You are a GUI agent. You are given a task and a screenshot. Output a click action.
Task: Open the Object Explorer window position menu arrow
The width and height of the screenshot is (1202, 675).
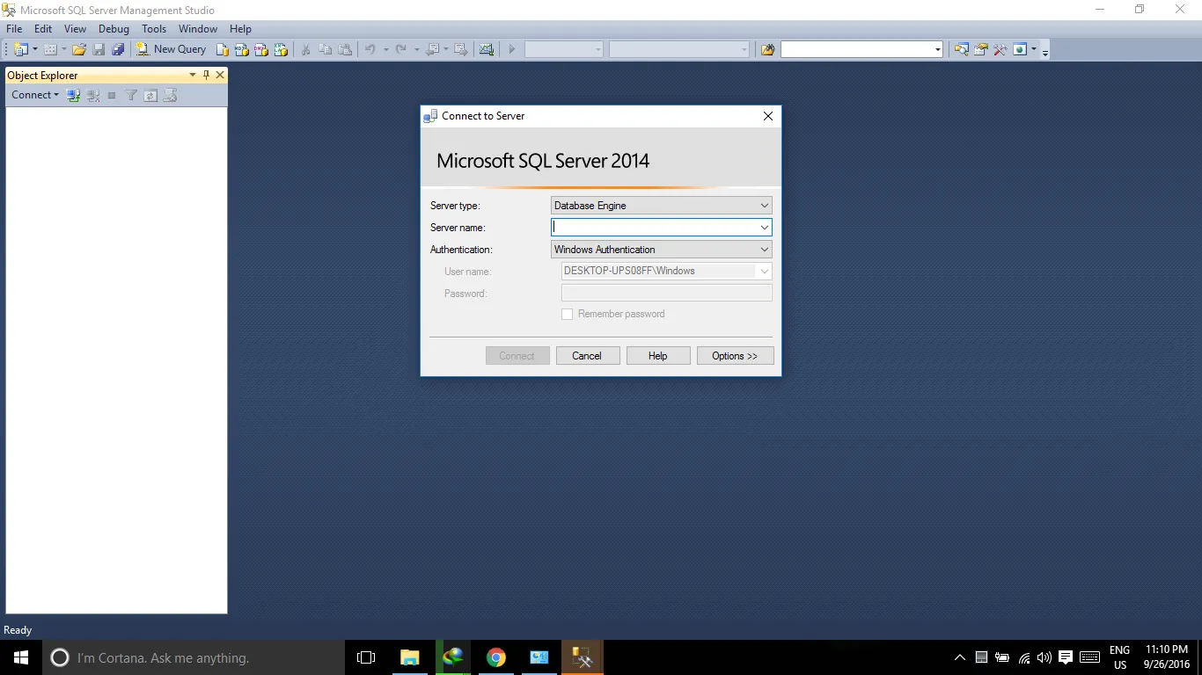point(193,76)
